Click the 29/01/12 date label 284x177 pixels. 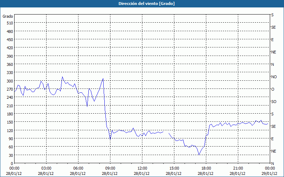[269, 173]
